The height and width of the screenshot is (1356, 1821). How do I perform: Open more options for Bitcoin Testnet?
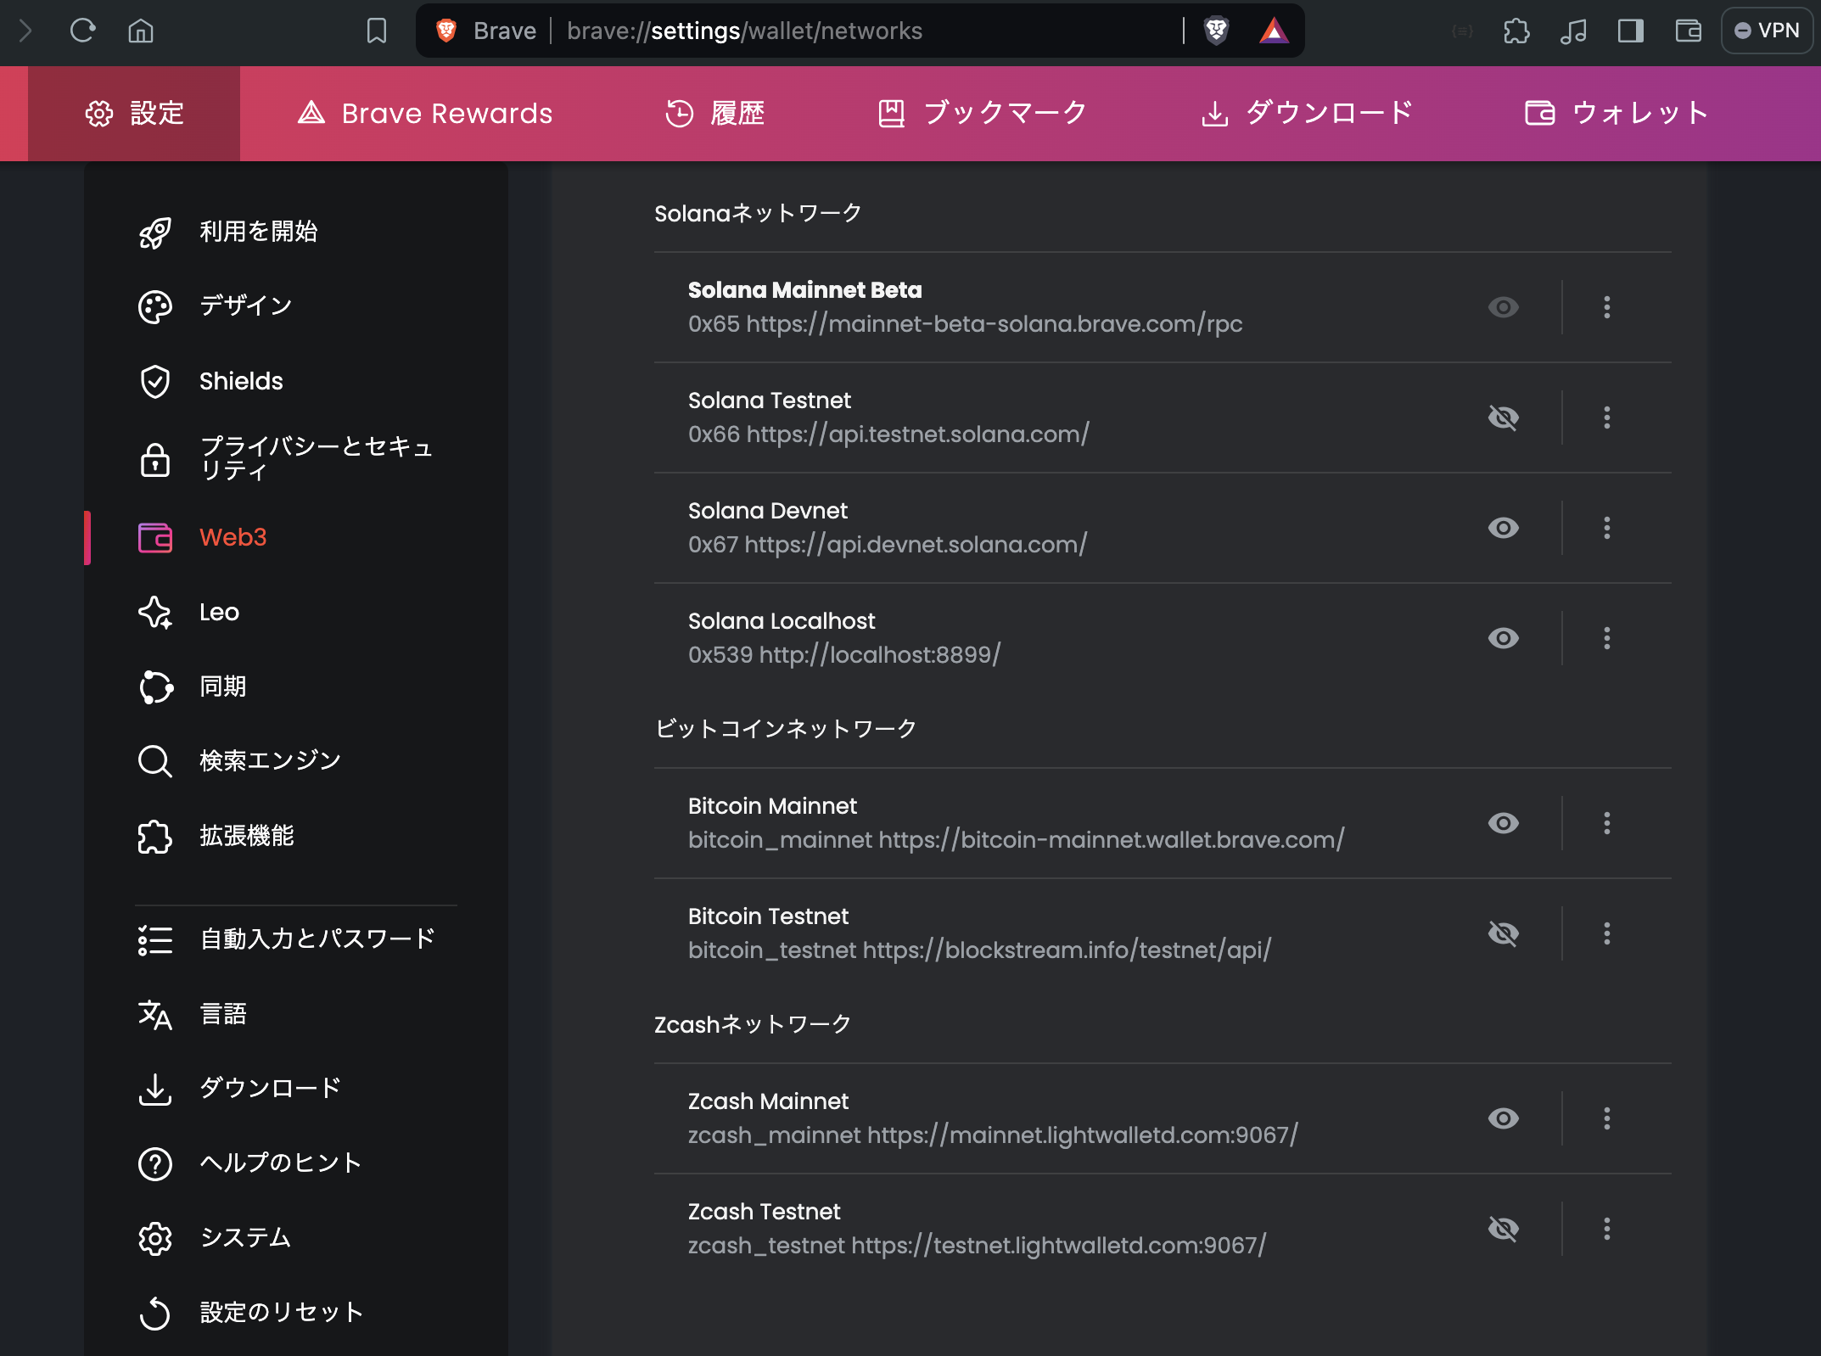(1606, 933)
